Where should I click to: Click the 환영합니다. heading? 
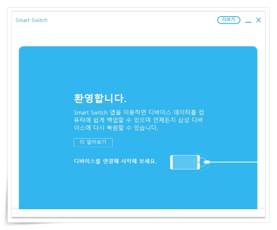(x=100, y=98)
